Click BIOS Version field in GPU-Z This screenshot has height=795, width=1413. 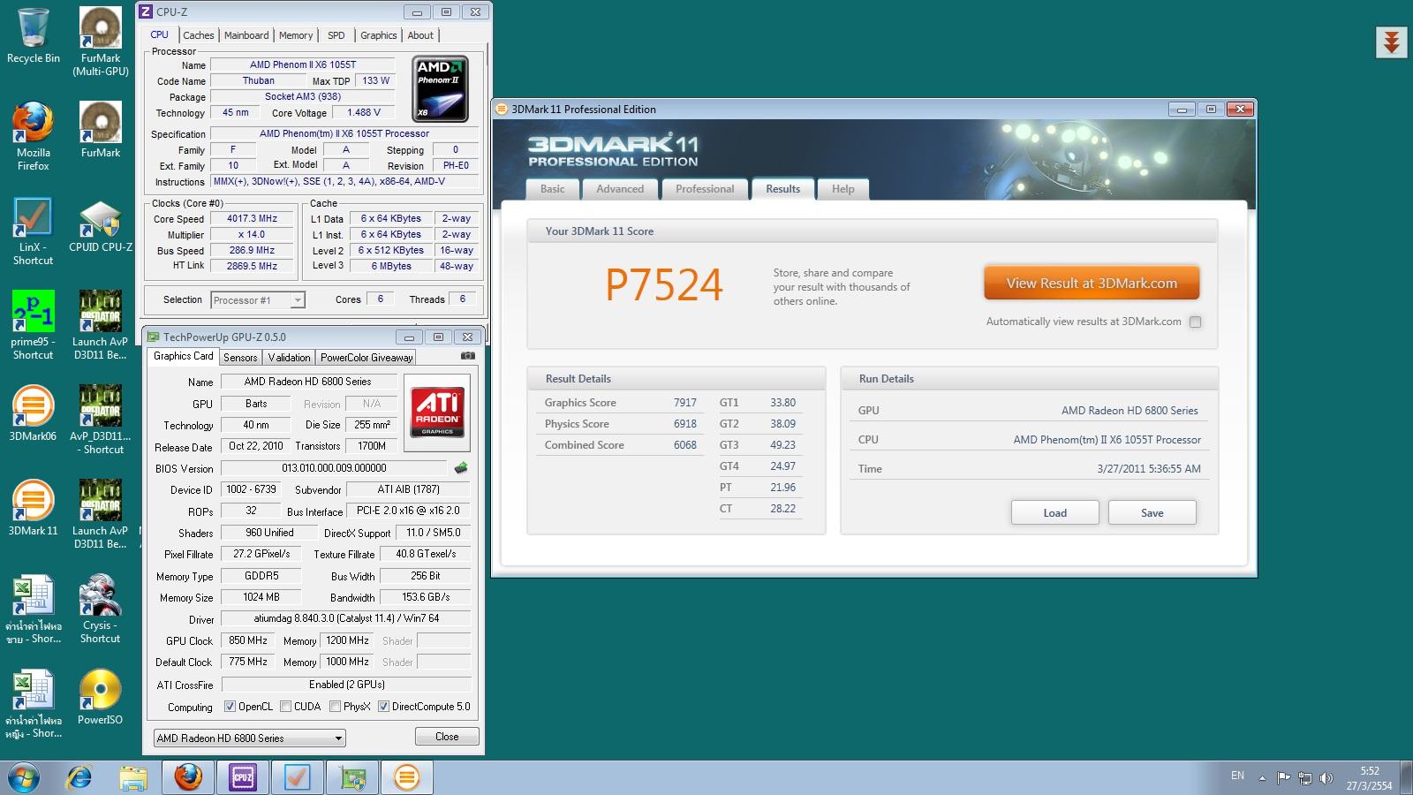(334, 468)
